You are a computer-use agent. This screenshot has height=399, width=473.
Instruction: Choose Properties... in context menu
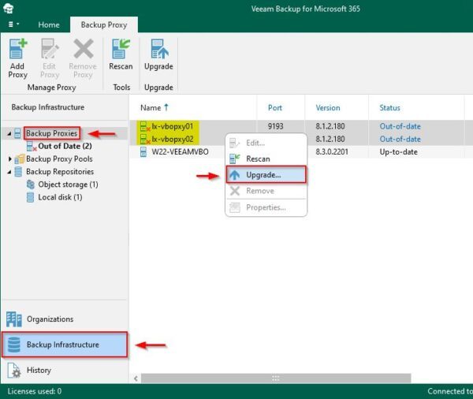266,207
